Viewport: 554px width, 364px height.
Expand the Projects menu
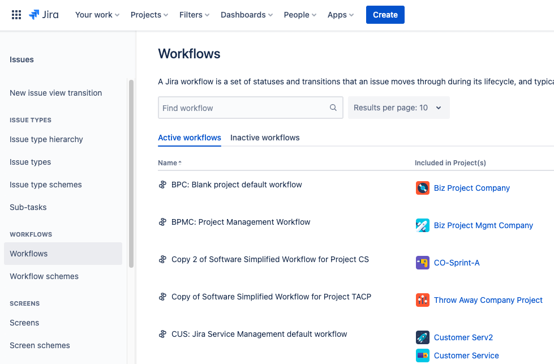pos(149,15)
